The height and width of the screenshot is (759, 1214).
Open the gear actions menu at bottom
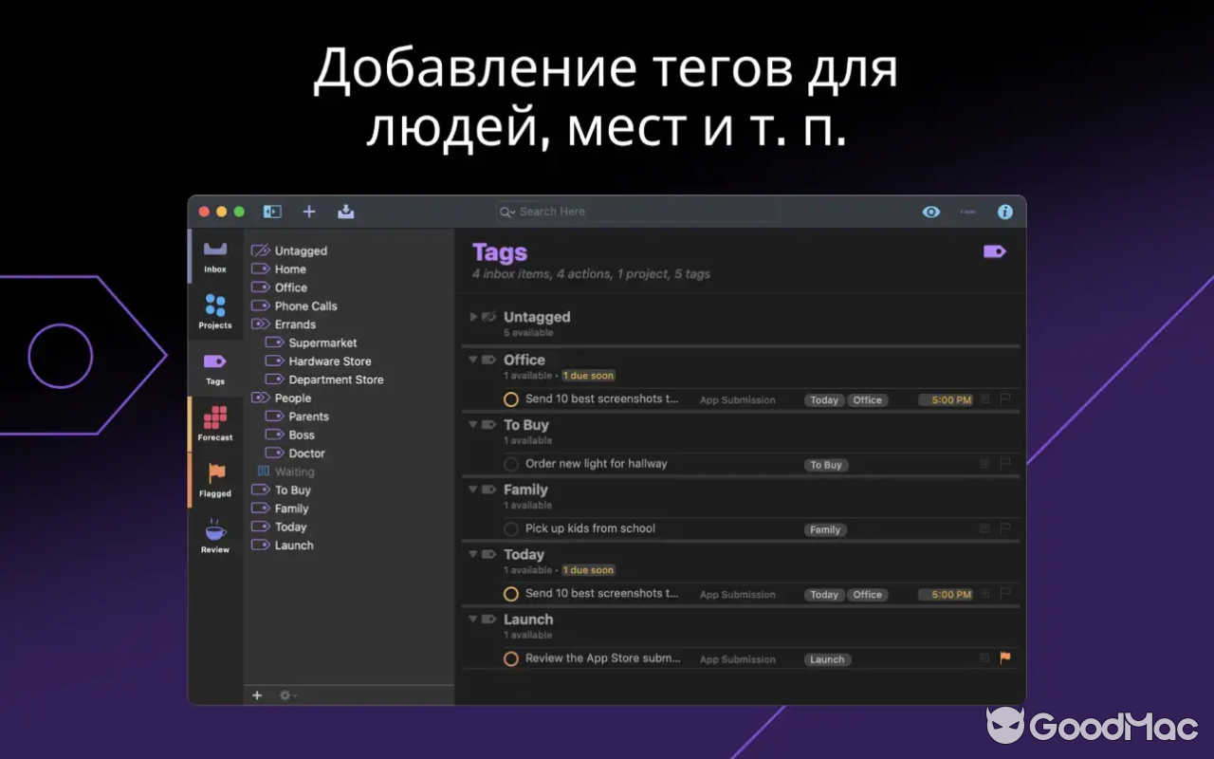tap(286, 695)
